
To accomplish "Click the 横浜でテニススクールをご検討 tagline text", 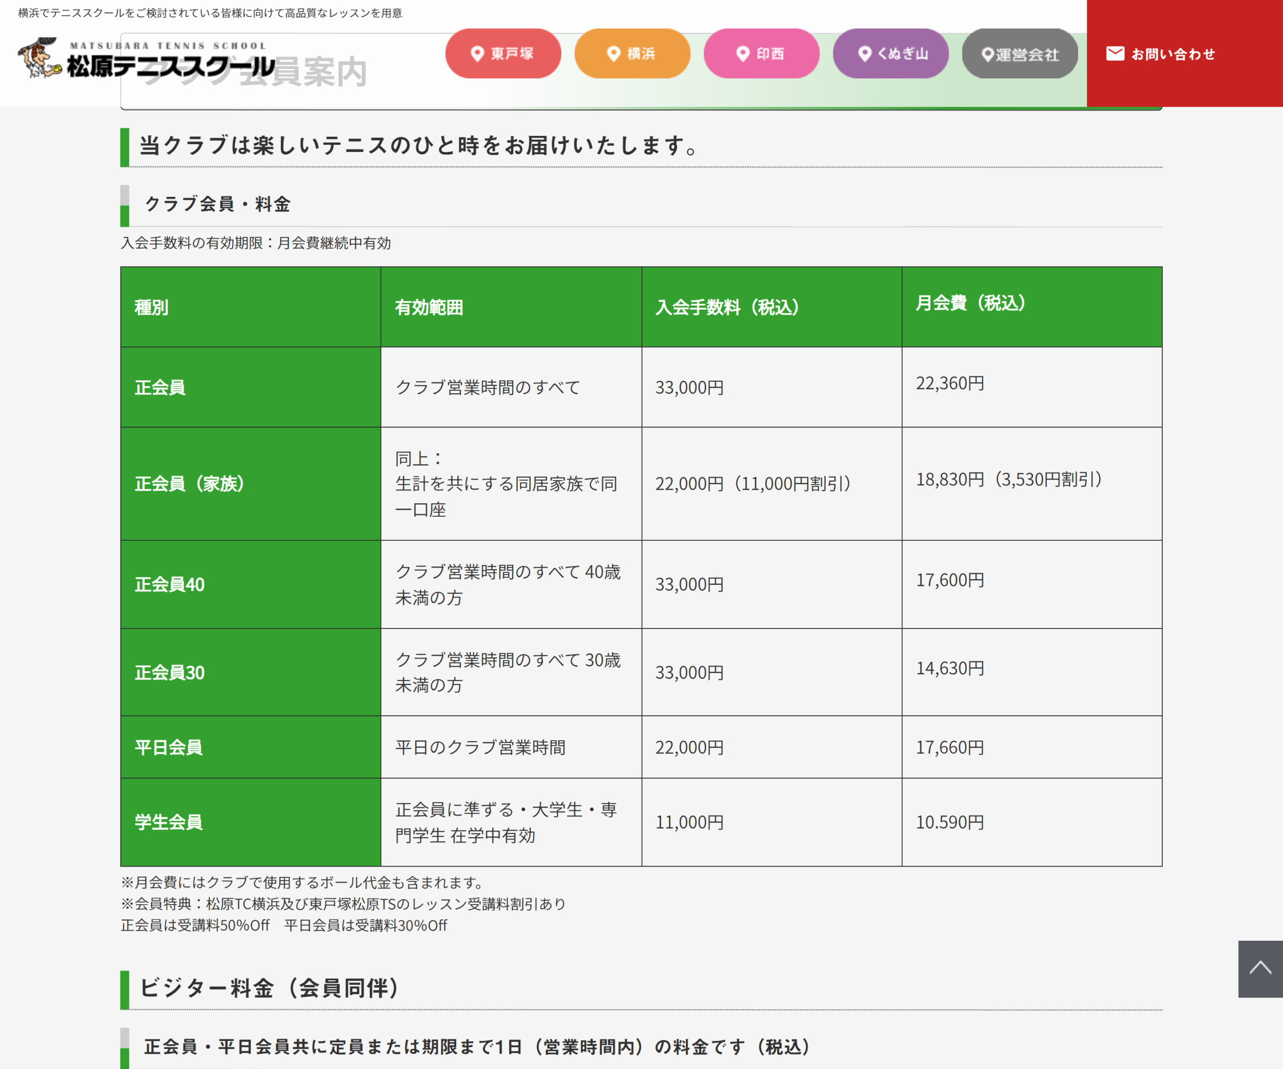I will (x=210, y=13).
